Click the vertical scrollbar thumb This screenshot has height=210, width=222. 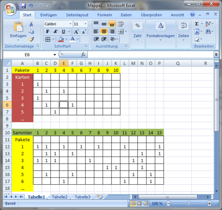[217, 100]
